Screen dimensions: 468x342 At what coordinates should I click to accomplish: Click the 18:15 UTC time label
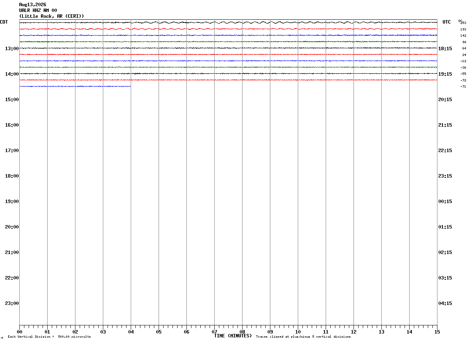pos(445,49)
